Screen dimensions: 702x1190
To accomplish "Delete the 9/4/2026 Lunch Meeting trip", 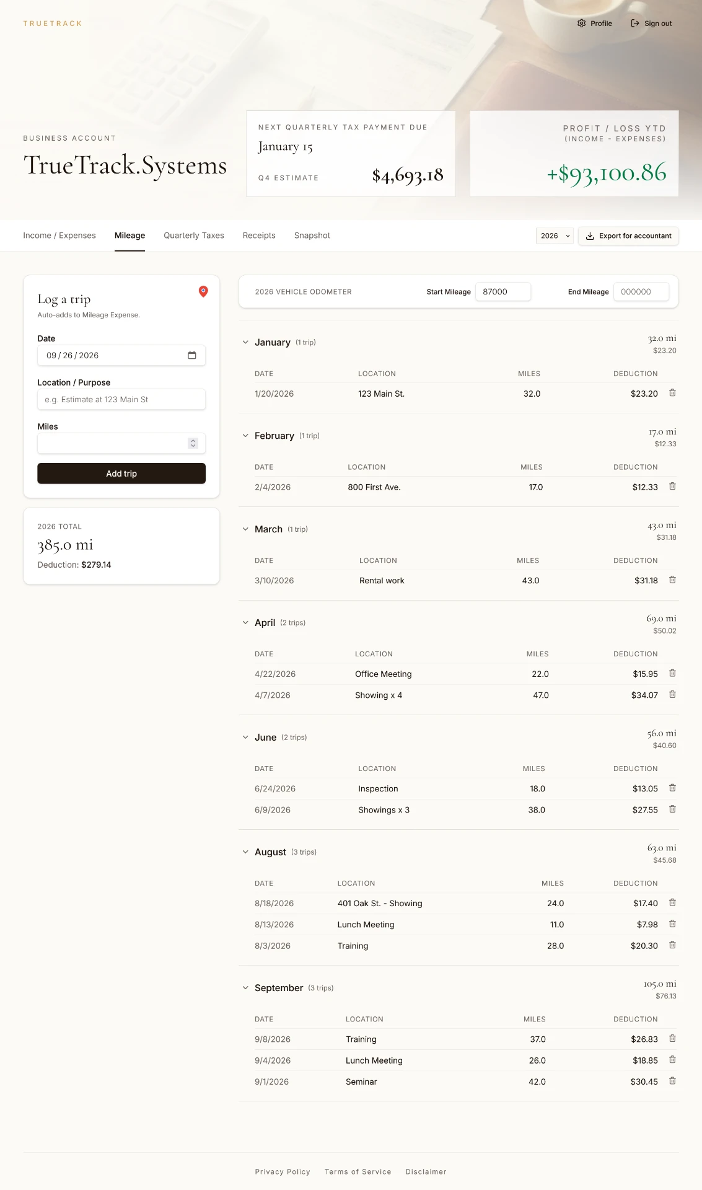I will pos(672,1060).
